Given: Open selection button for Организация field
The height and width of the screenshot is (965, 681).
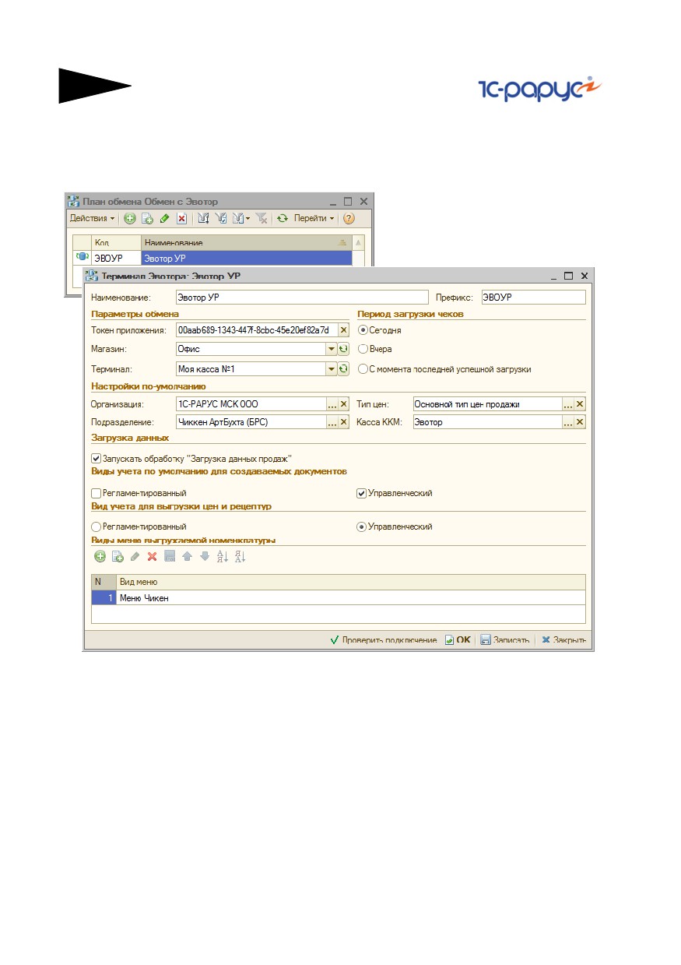Looking at the screenshot, I should click(x=332, y=404).
